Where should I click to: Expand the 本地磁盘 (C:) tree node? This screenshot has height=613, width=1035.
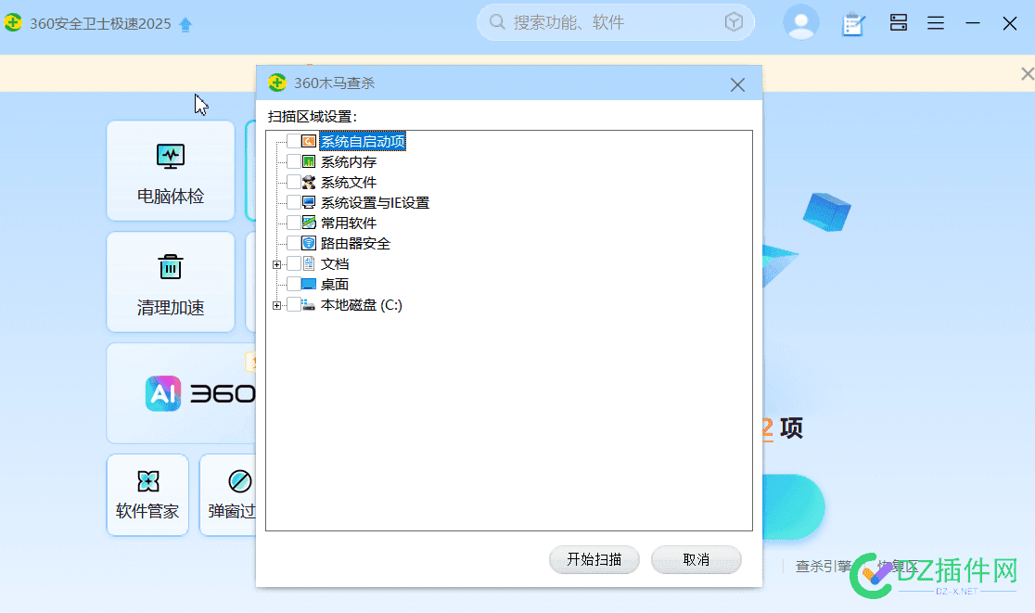pos(276,305)
